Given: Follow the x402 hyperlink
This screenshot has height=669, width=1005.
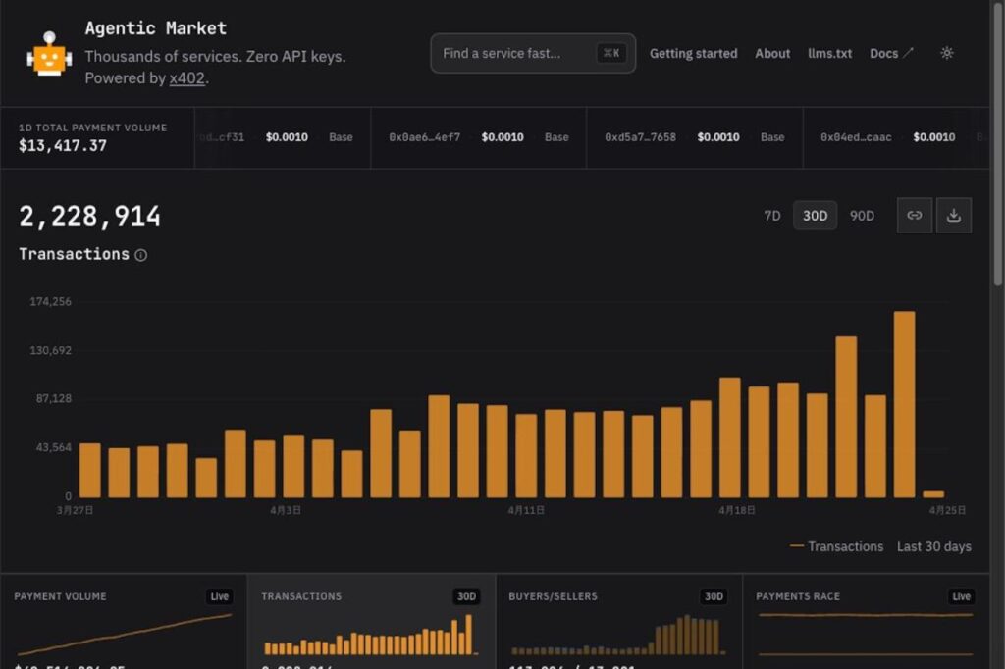Looking at the screenshot, I should [x=186, y=78].
